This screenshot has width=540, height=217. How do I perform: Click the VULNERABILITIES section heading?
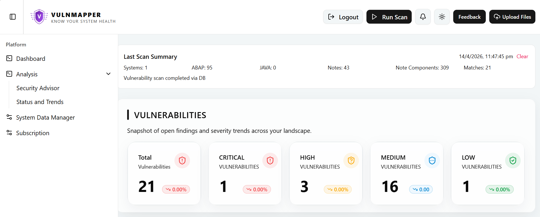(x=170, y=115)
